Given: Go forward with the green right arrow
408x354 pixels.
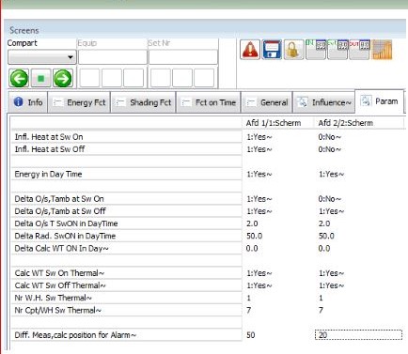Looking at the screenshot, I should tap(63, 78).
